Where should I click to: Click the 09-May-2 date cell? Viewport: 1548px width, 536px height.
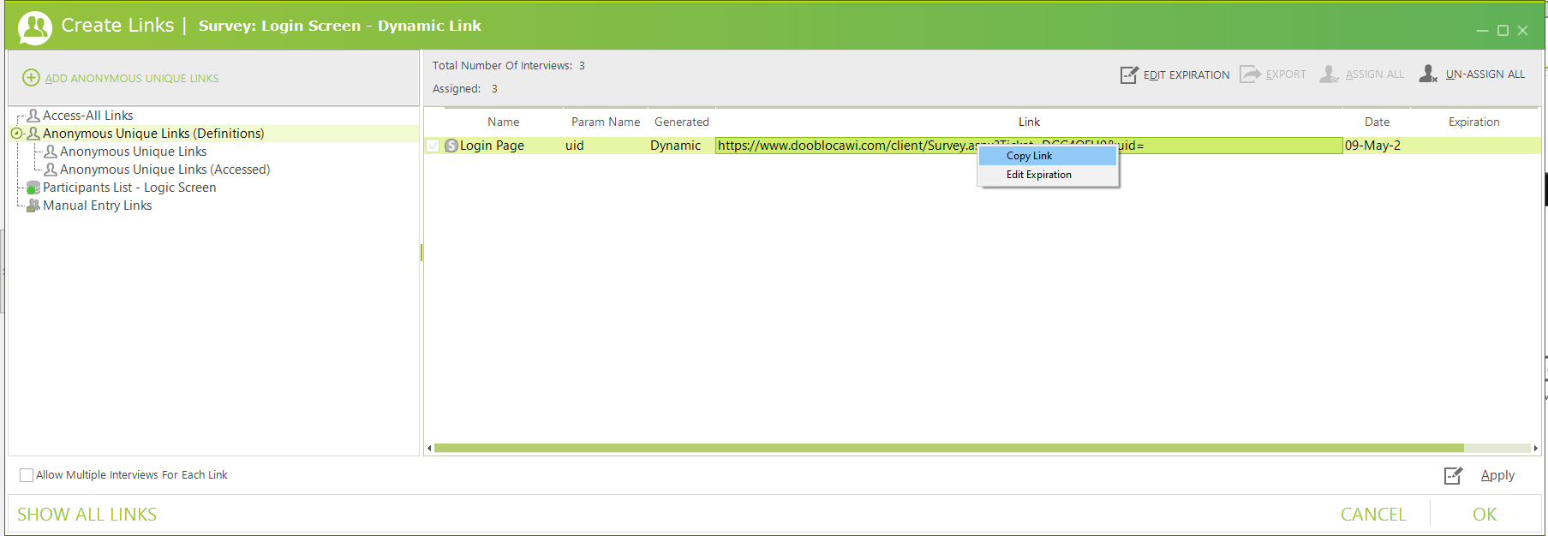pyautogui.click(x=1372, y=146)
